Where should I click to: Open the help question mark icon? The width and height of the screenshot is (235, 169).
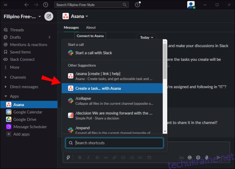pos(138,5)
